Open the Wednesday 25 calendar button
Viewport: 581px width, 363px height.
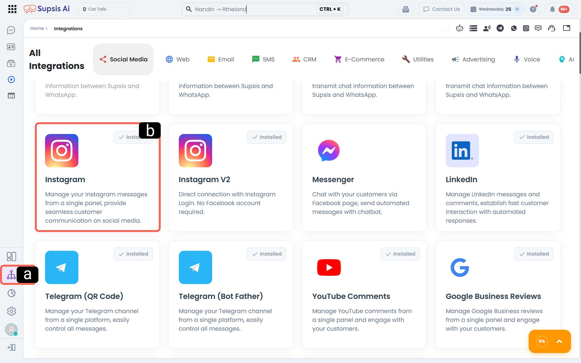(495, 9)
